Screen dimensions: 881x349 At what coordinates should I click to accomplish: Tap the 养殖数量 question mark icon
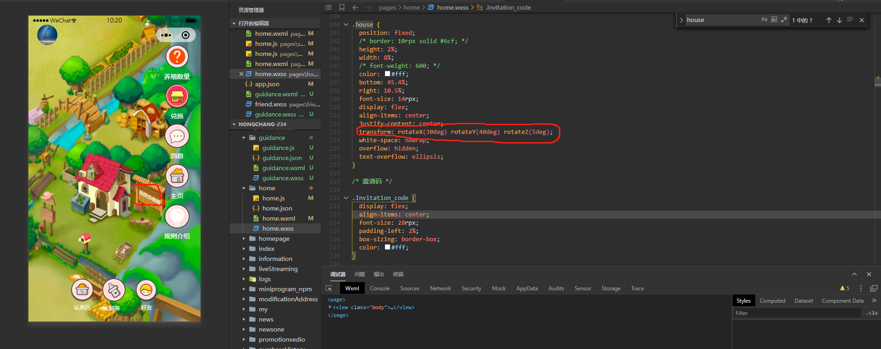click(177, 57)
